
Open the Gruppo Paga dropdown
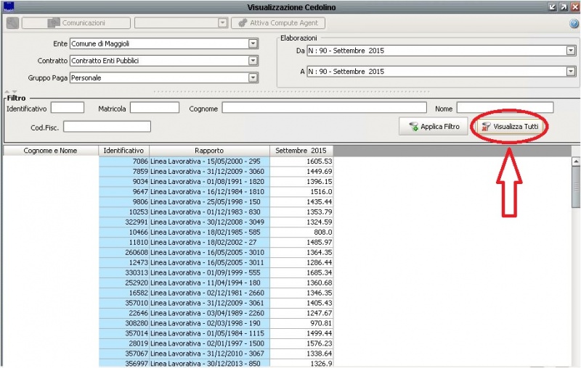(x=253, y=78)
